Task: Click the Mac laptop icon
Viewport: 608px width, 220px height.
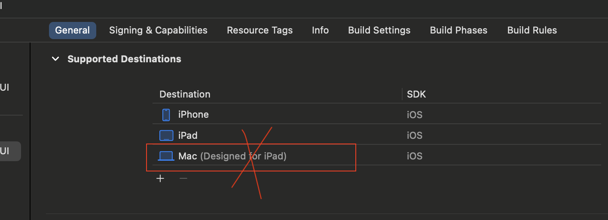Action: (166, 156)
